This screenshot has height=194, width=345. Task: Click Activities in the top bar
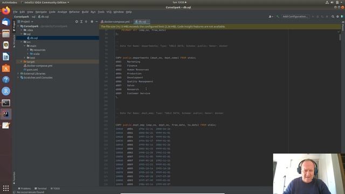[x=10, y=2]
